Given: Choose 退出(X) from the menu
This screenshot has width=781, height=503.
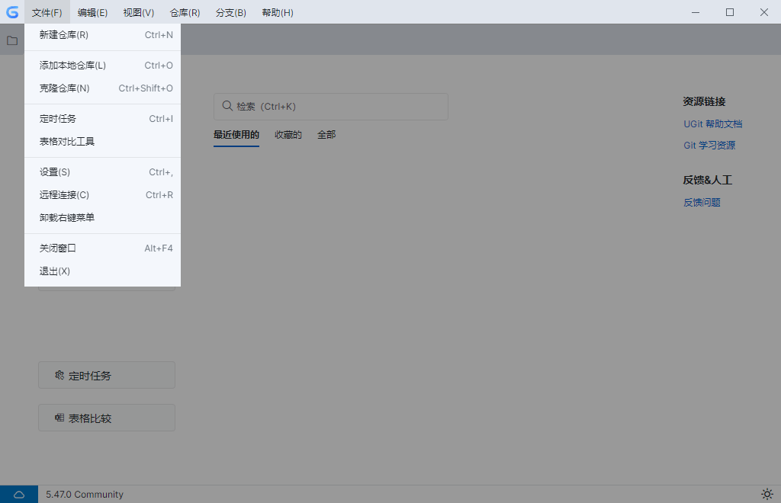Looking at the screenshot, I should pos(103,271).
